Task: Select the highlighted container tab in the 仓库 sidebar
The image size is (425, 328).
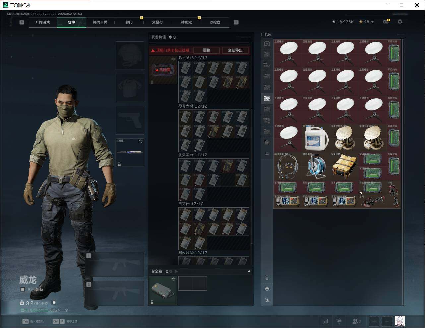Action: (x=267, y=98)
